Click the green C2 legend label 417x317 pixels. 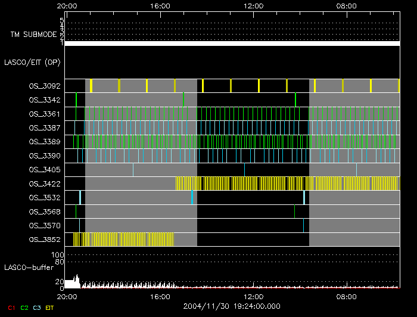[x=24, y=307]
